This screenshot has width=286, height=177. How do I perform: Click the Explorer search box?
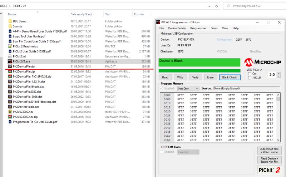[x=255, y=6]
